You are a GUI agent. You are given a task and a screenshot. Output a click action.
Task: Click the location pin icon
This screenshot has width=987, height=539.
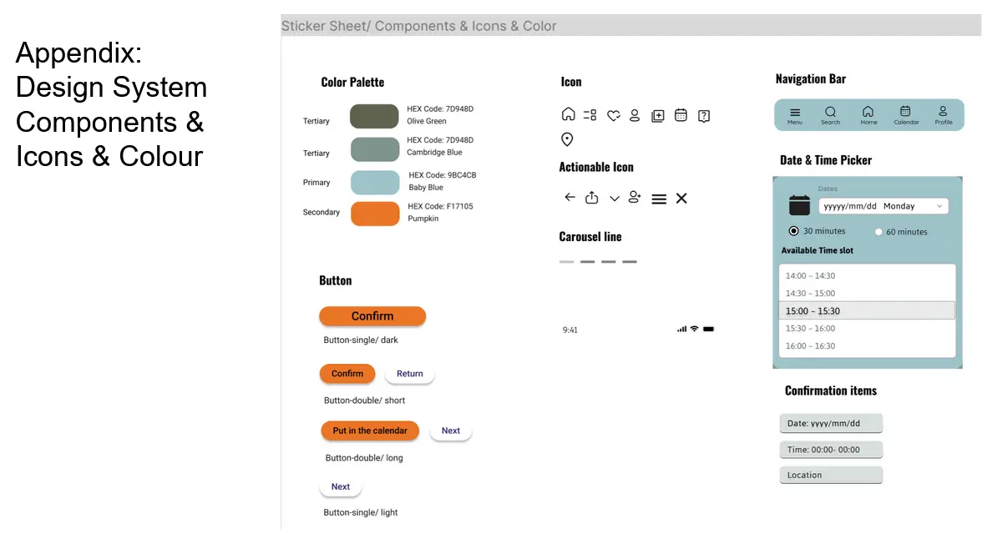pyautogui.click(x=567, y=139)
